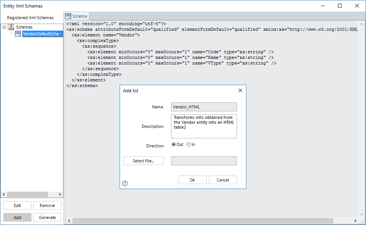Click the Generate button
Screen dimensions: 366x225
coord(47,217)
